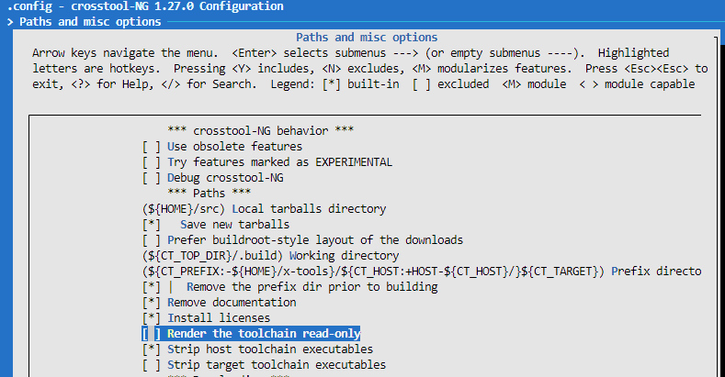Click the '.config - crosstool-NG 1.27.0 Configuration' title

[x=145, y=6]
